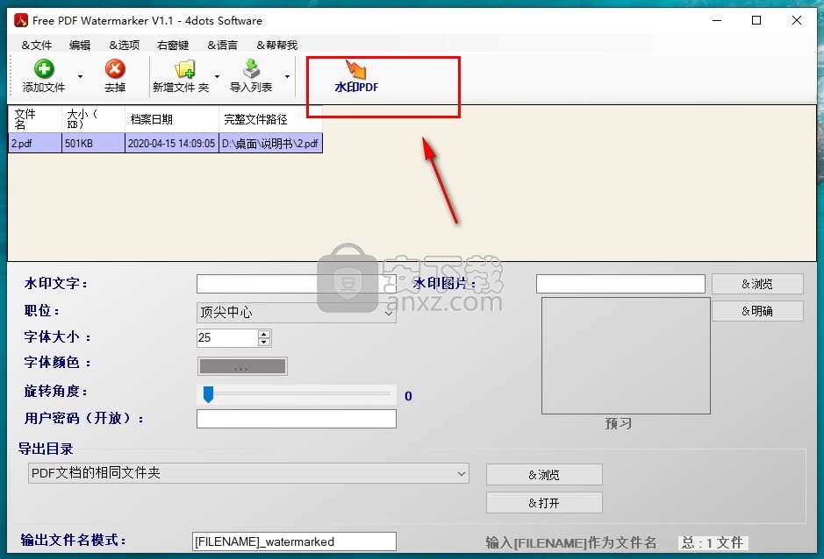Maximize the Free PDF Watermarker window
This screenshot has width=824, height=559.
tap(756, 20)
